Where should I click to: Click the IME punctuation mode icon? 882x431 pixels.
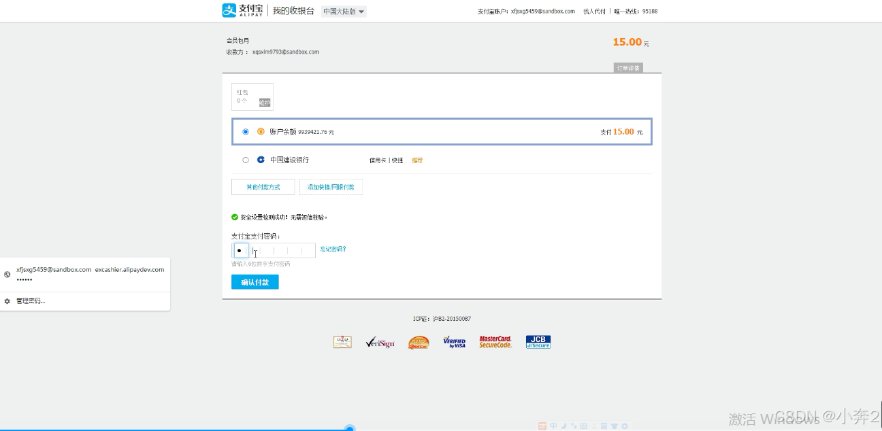[574, 426]
